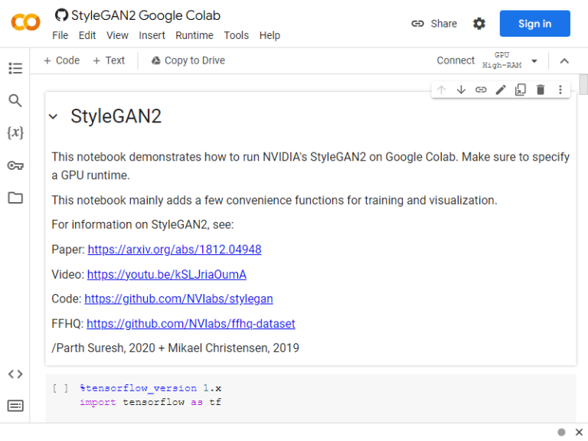Open the View menu
This screenshot has height=441, width=588.
(x=117, y=35)
